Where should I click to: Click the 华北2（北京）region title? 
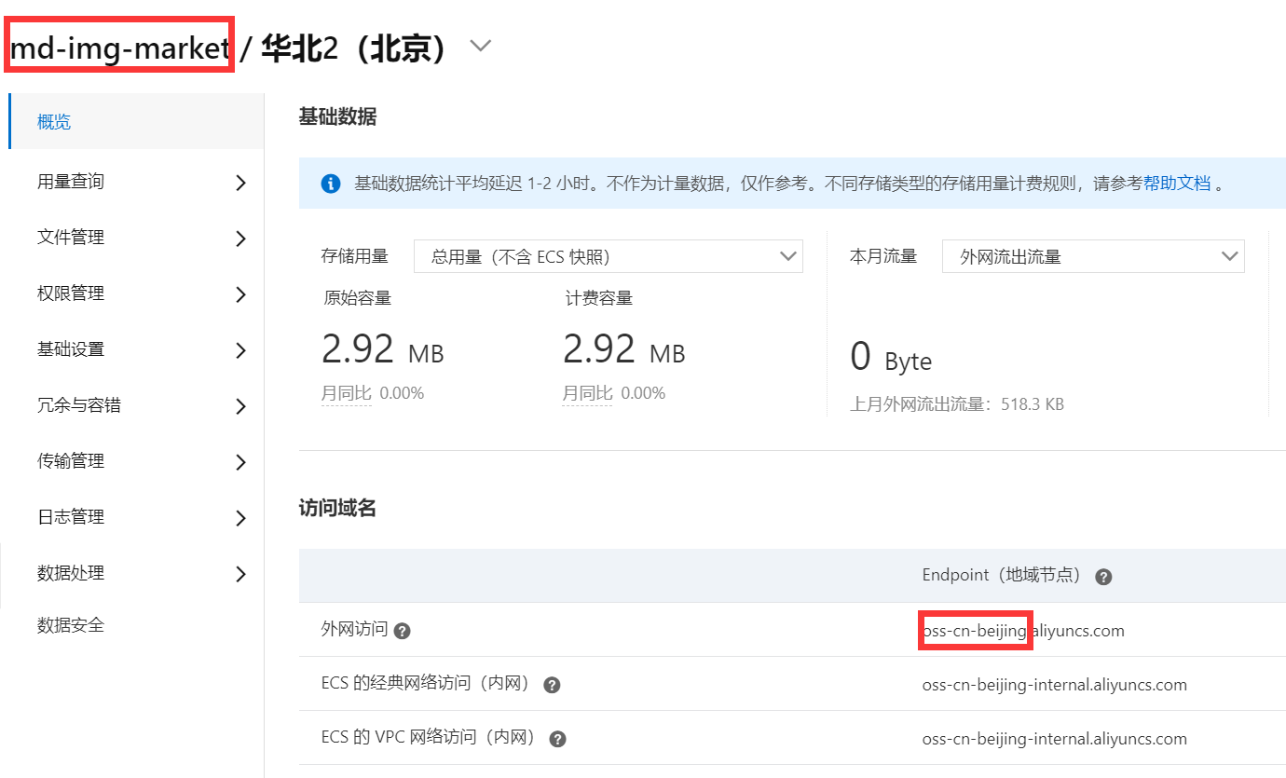click(357, 48)
